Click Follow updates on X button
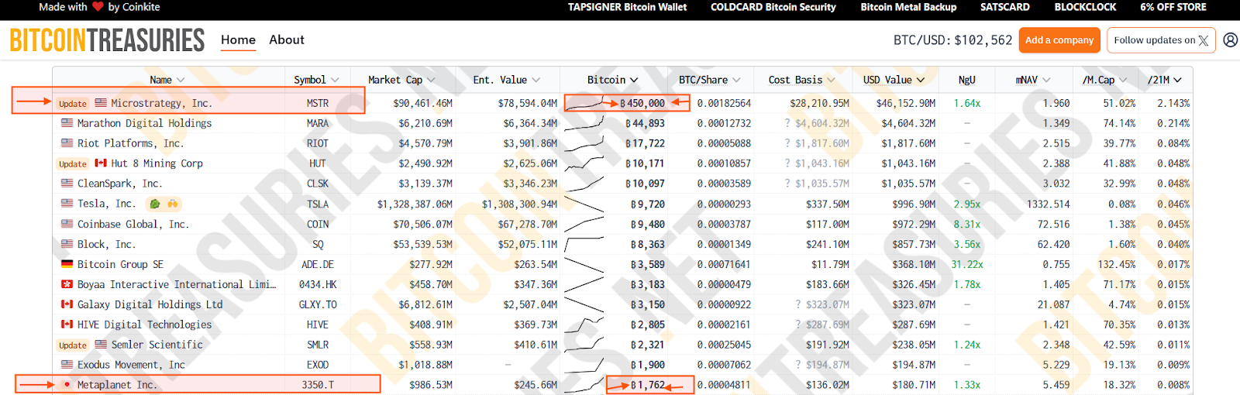Screen dimensions: 1240x395 [1160, 40]
